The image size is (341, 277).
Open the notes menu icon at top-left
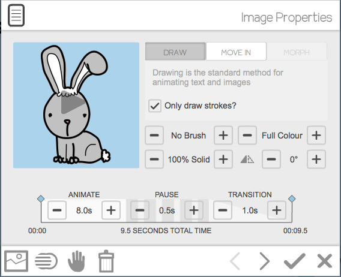coord(16,15)
